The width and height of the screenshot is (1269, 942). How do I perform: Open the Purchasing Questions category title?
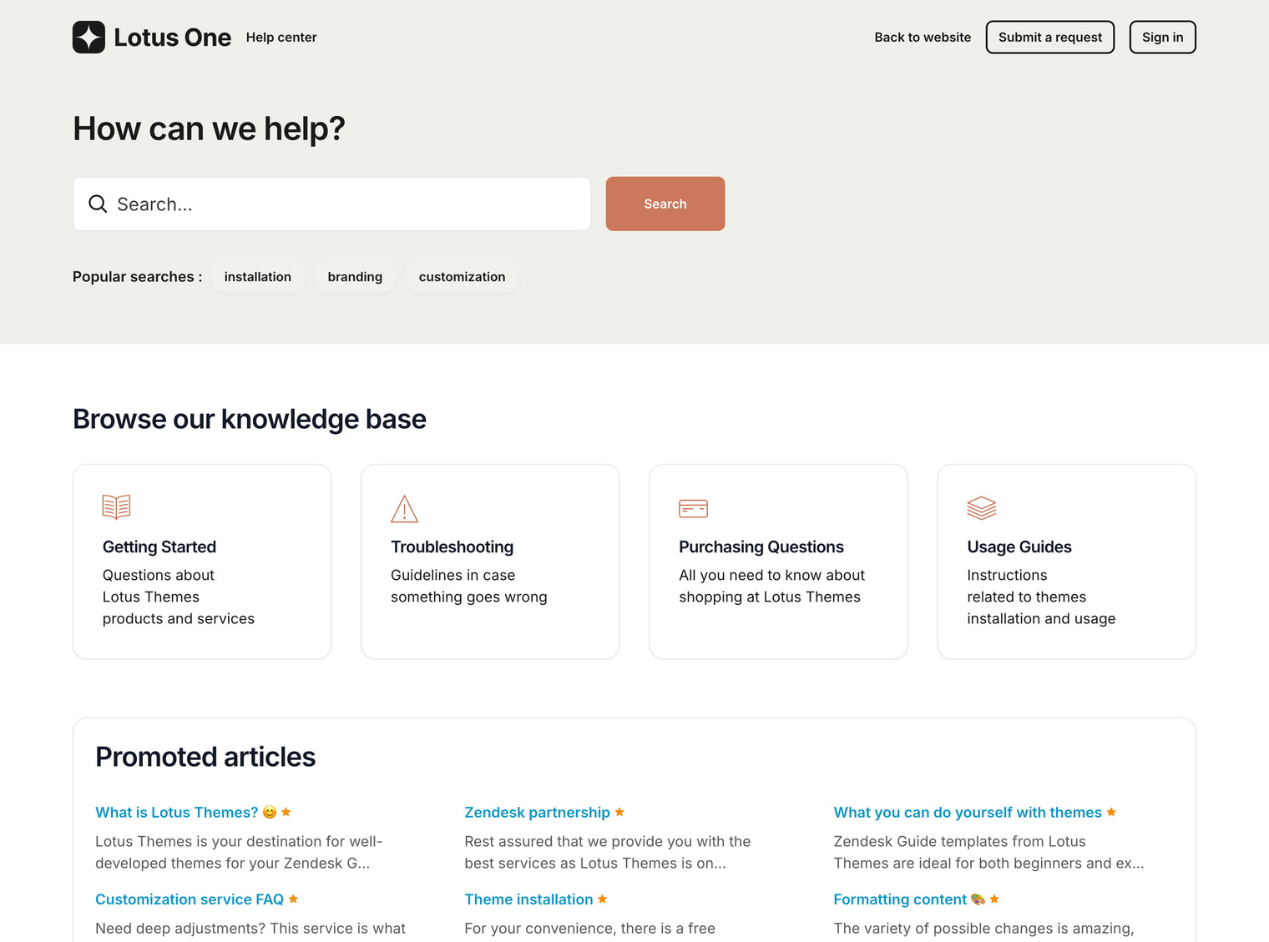(x=761, y=547)
